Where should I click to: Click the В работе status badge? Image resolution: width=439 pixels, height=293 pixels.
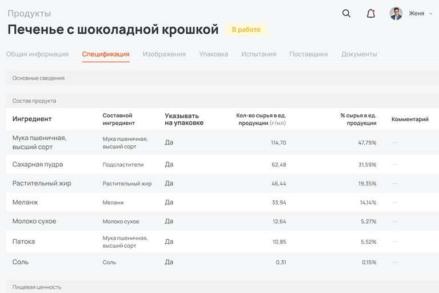246,30
